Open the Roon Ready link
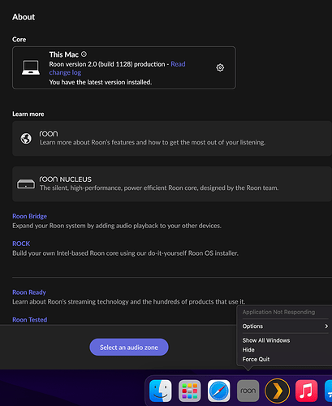Viewport: 332px width, 406px height. pyautogui.click(x=29, y=292)
